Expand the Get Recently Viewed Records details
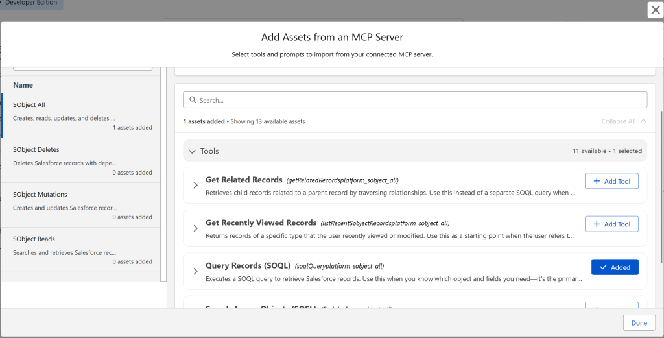Screen dimensions: 664x338 coord(195,228)
